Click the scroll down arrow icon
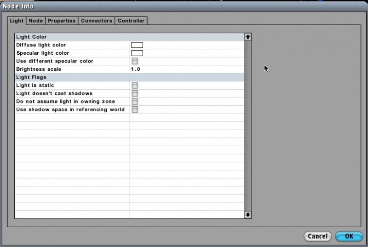This screenshot has width=368, height=247. pyautogui.click(x=248, y=214)
